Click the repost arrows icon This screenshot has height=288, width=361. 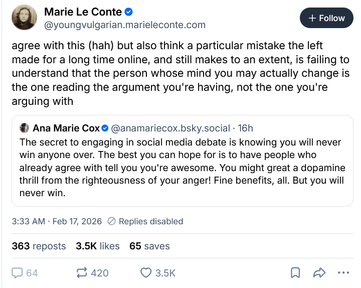[81, 273]
